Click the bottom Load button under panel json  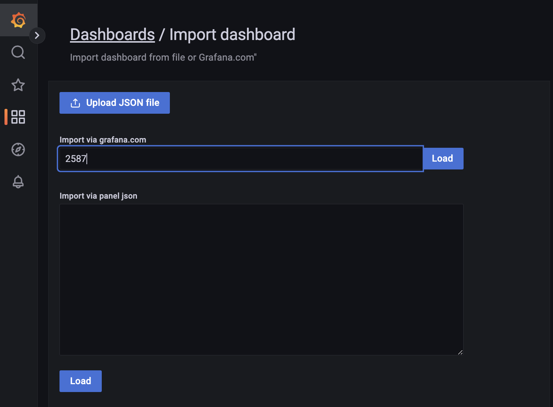coord(80,381)
